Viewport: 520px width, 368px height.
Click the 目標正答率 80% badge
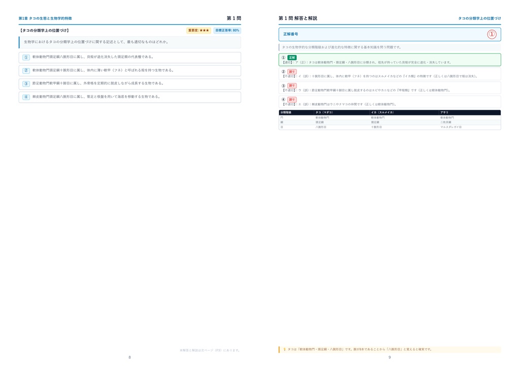[x=227, y=30]
